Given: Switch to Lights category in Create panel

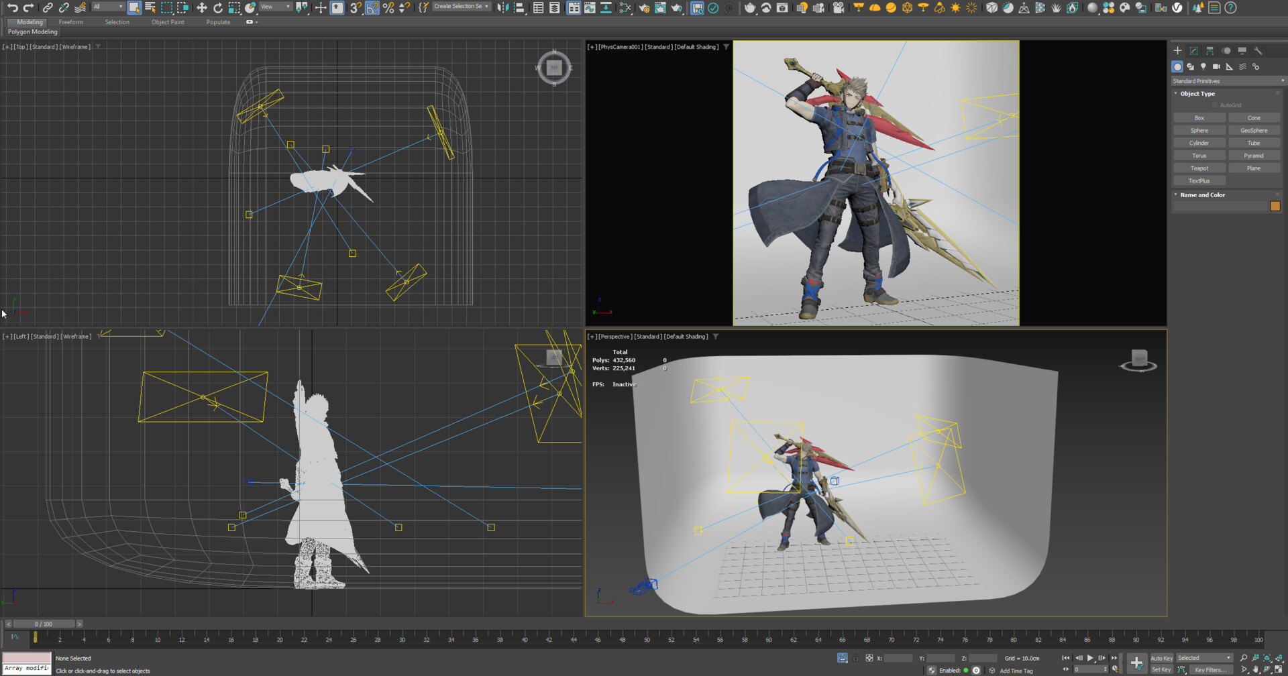Looking at the screenshot, I should 1203,67.
